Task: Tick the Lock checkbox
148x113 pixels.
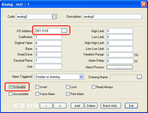Action: [x=68, y=87]
